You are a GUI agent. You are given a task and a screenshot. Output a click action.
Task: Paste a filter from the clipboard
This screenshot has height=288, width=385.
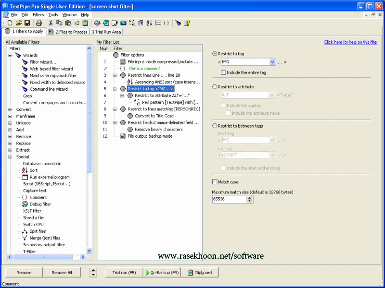pyautogui.click(x=67, y=23)
